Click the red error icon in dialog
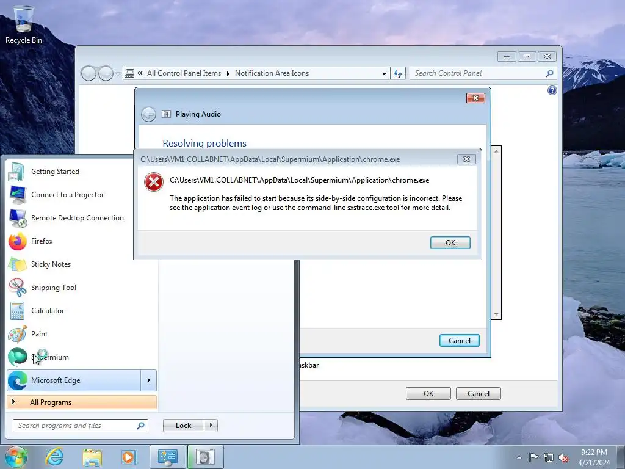The height and width of the screenshot is (469, 625). tap(153, 182)
